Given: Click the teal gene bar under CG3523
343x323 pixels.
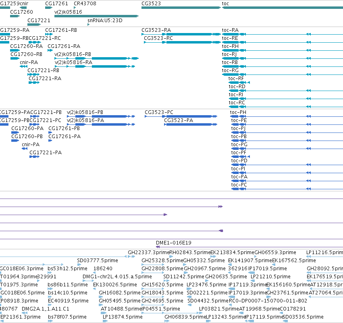Looking at the screenshot, I should pos(181,8).
